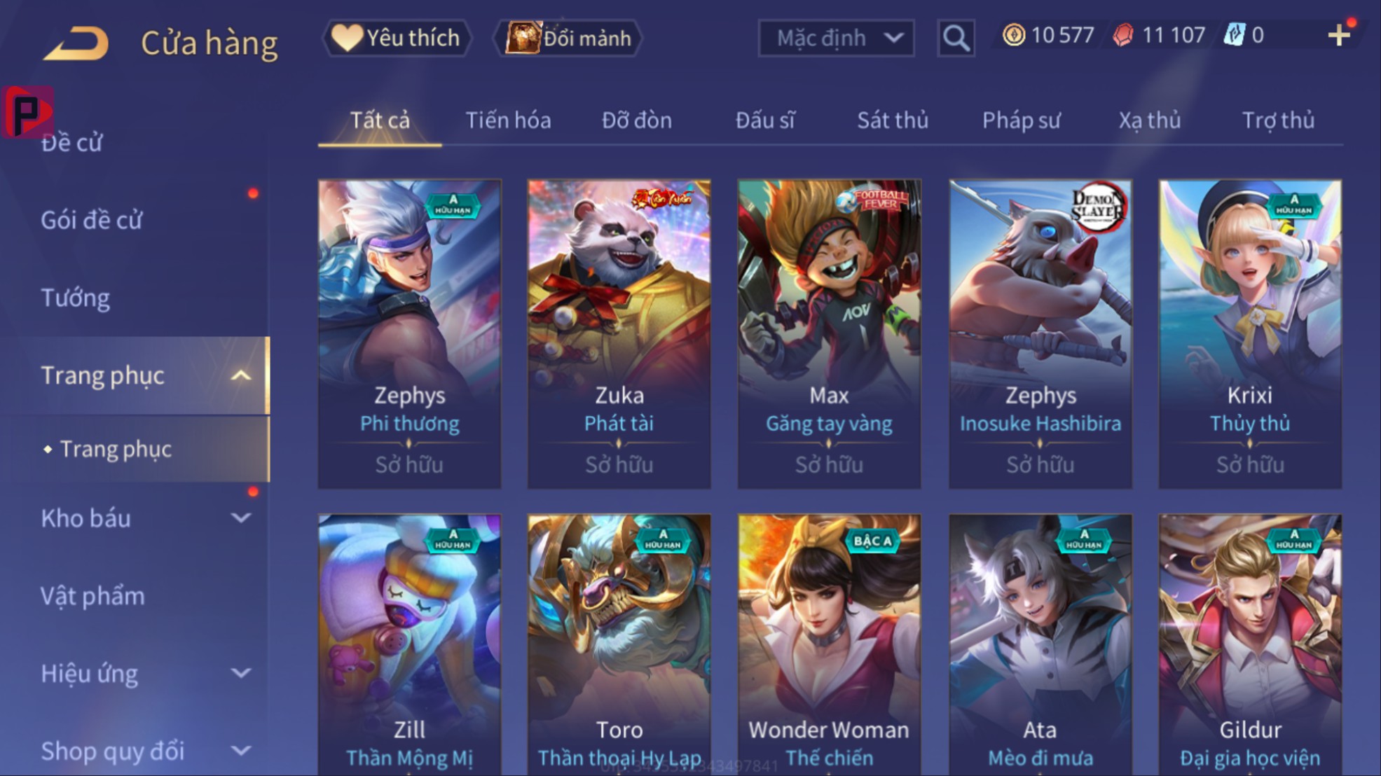Screen dimensions: 1381x776
Task: Open the Tướng sidebar menu
Action: 75,298
